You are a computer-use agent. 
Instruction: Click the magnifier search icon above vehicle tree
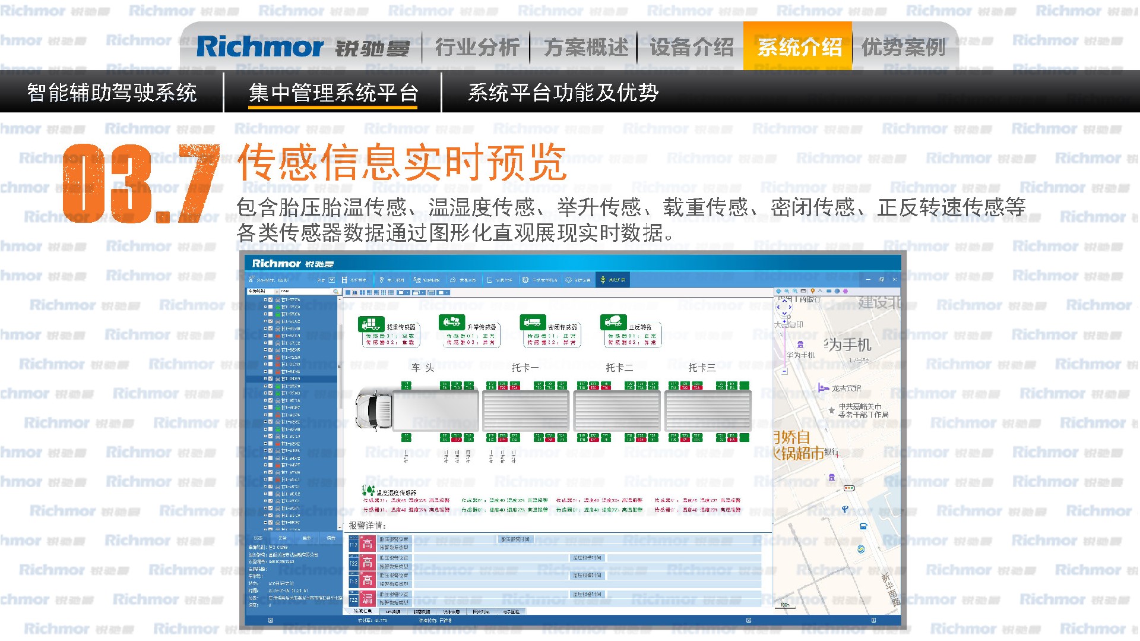pyautogui.click(x=336, y=292)
